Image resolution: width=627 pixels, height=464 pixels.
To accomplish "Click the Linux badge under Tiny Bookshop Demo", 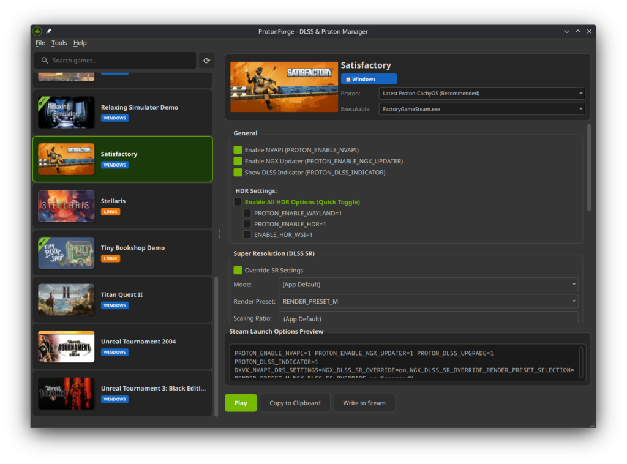I will [x=111, y=259].
